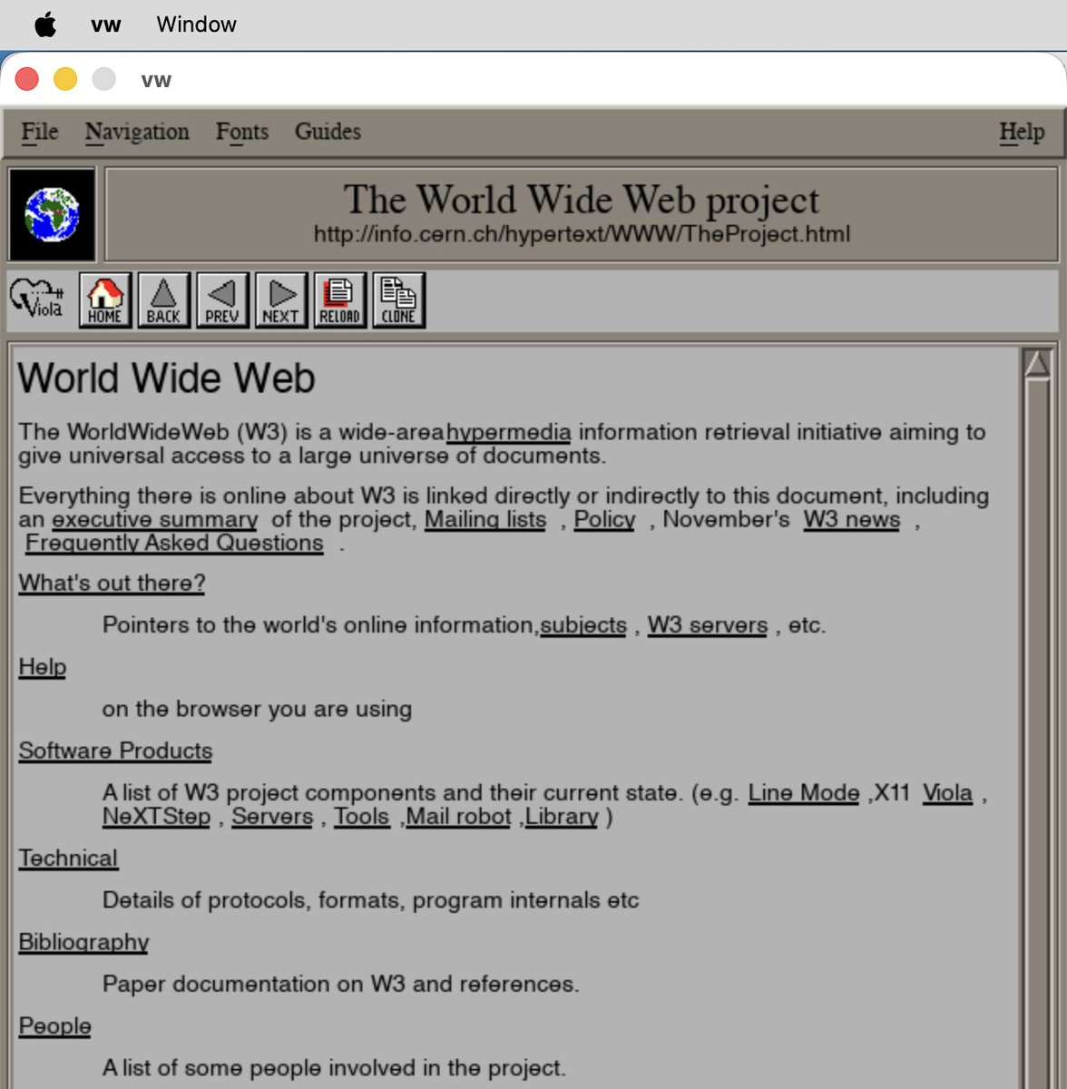1067x1089 pixels.
Task: Open the Navigation menu
Action: click(x=137, y=132)
